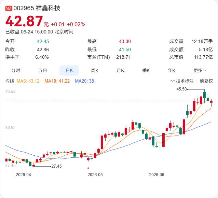Viewport: 218px width, 198px height.
Task: Click the price change +0.01
Action: pyautogui.click(x=58, y=25)
